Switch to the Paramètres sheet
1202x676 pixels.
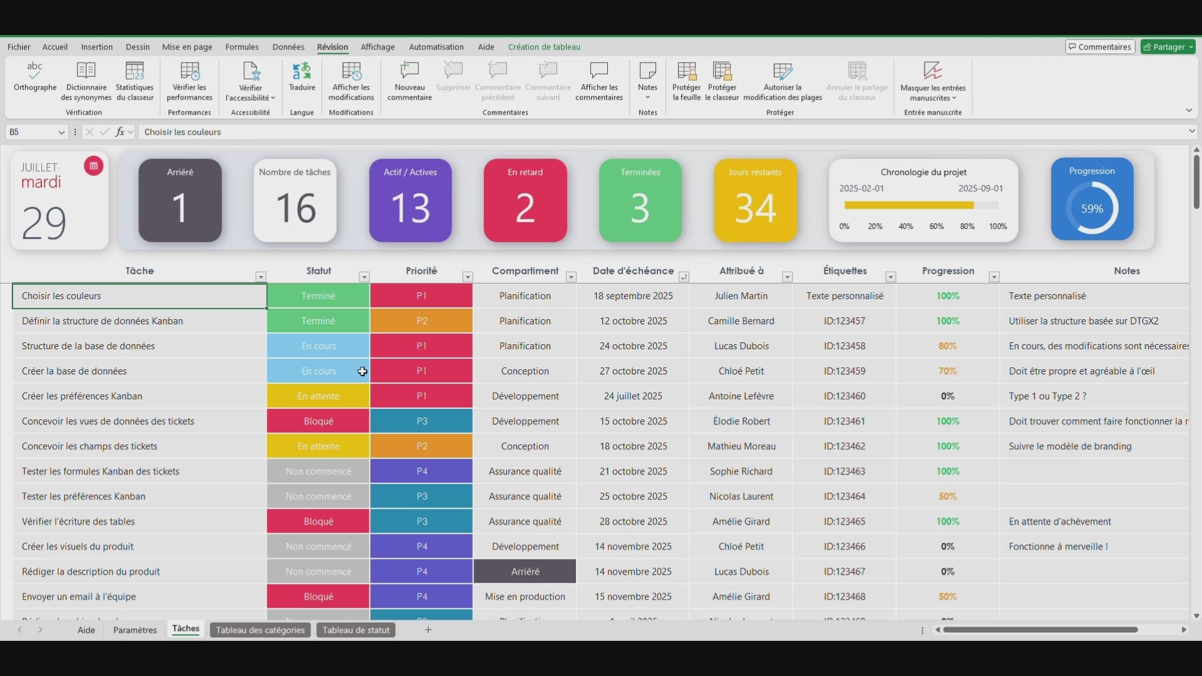(x=135, y=630)
